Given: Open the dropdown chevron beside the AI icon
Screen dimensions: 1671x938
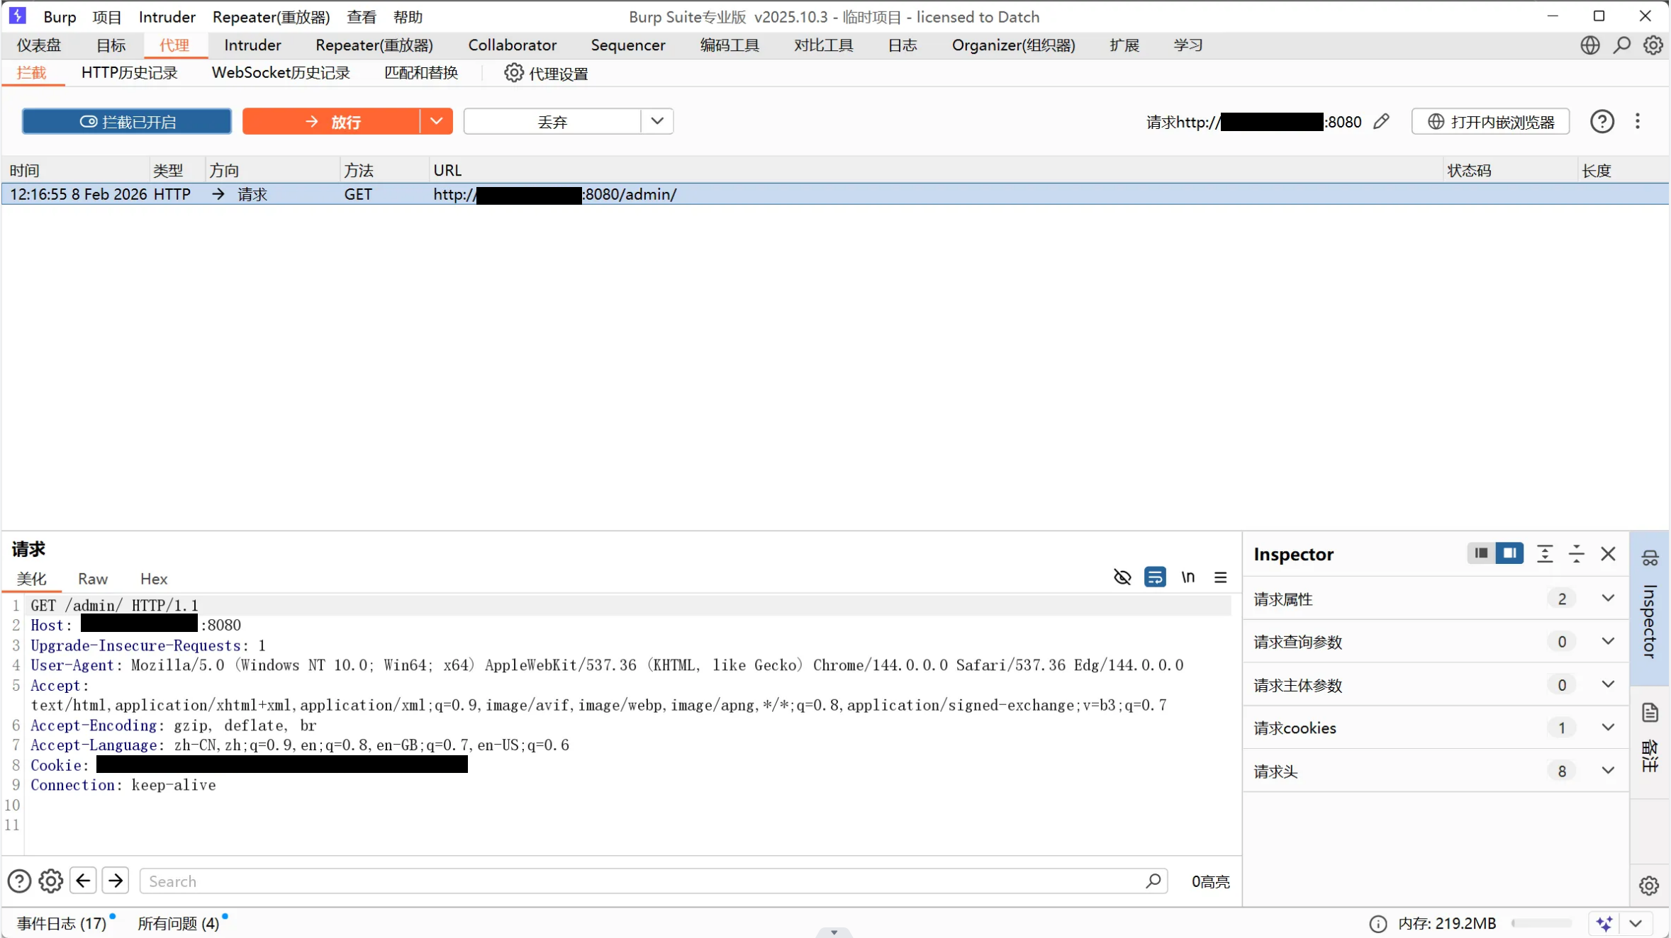Looking at the screenshot, I should tap(1636, 924).
